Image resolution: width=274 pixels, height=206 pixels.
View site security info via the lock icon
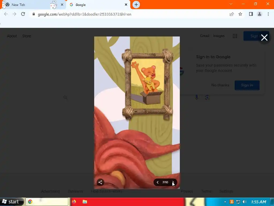(x=34, y=14)
